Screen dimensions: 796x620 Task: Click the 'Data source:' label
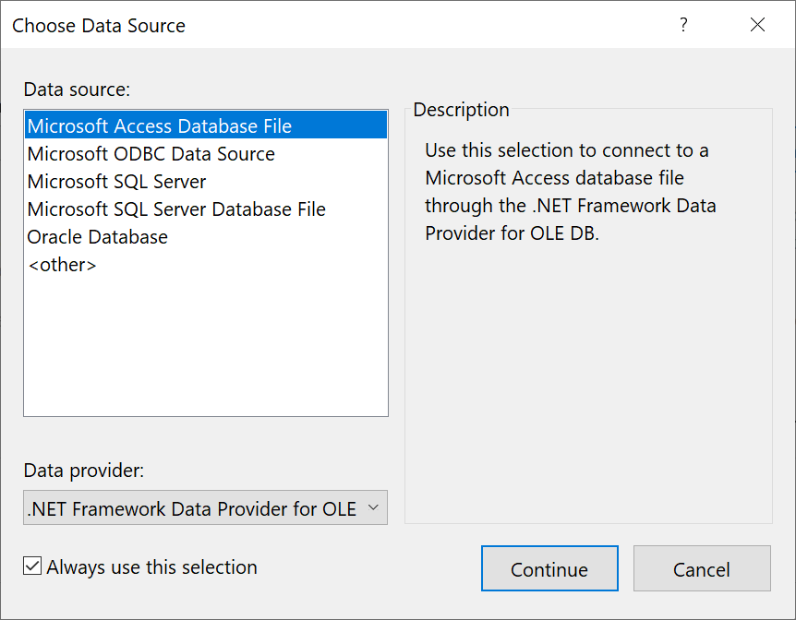77,89
